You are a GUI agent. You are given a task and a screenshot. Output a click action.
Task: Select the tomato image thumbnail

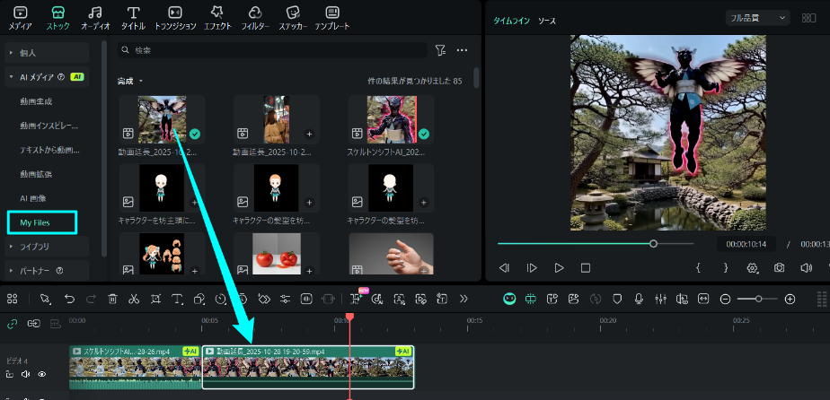(x=276, y=254)
